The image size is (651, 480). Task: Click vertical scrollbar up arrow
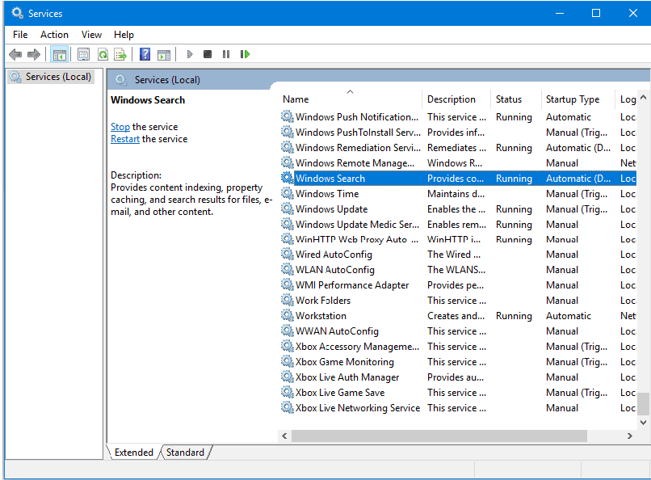643,97
